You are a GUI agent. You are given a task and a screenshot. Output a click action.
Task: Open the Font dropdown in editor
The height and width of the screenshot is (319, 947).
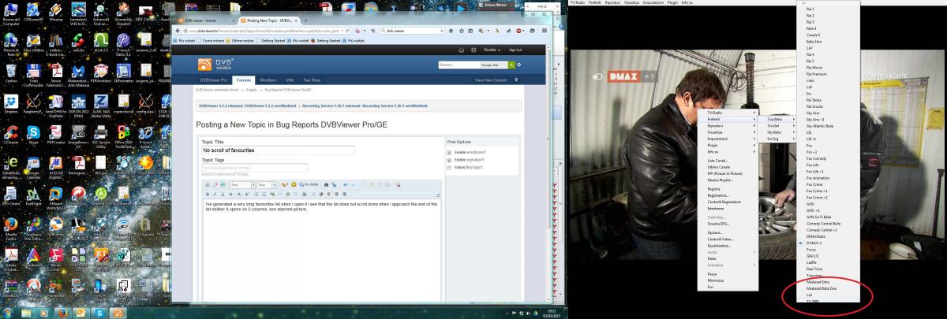[x=240, y=184]
